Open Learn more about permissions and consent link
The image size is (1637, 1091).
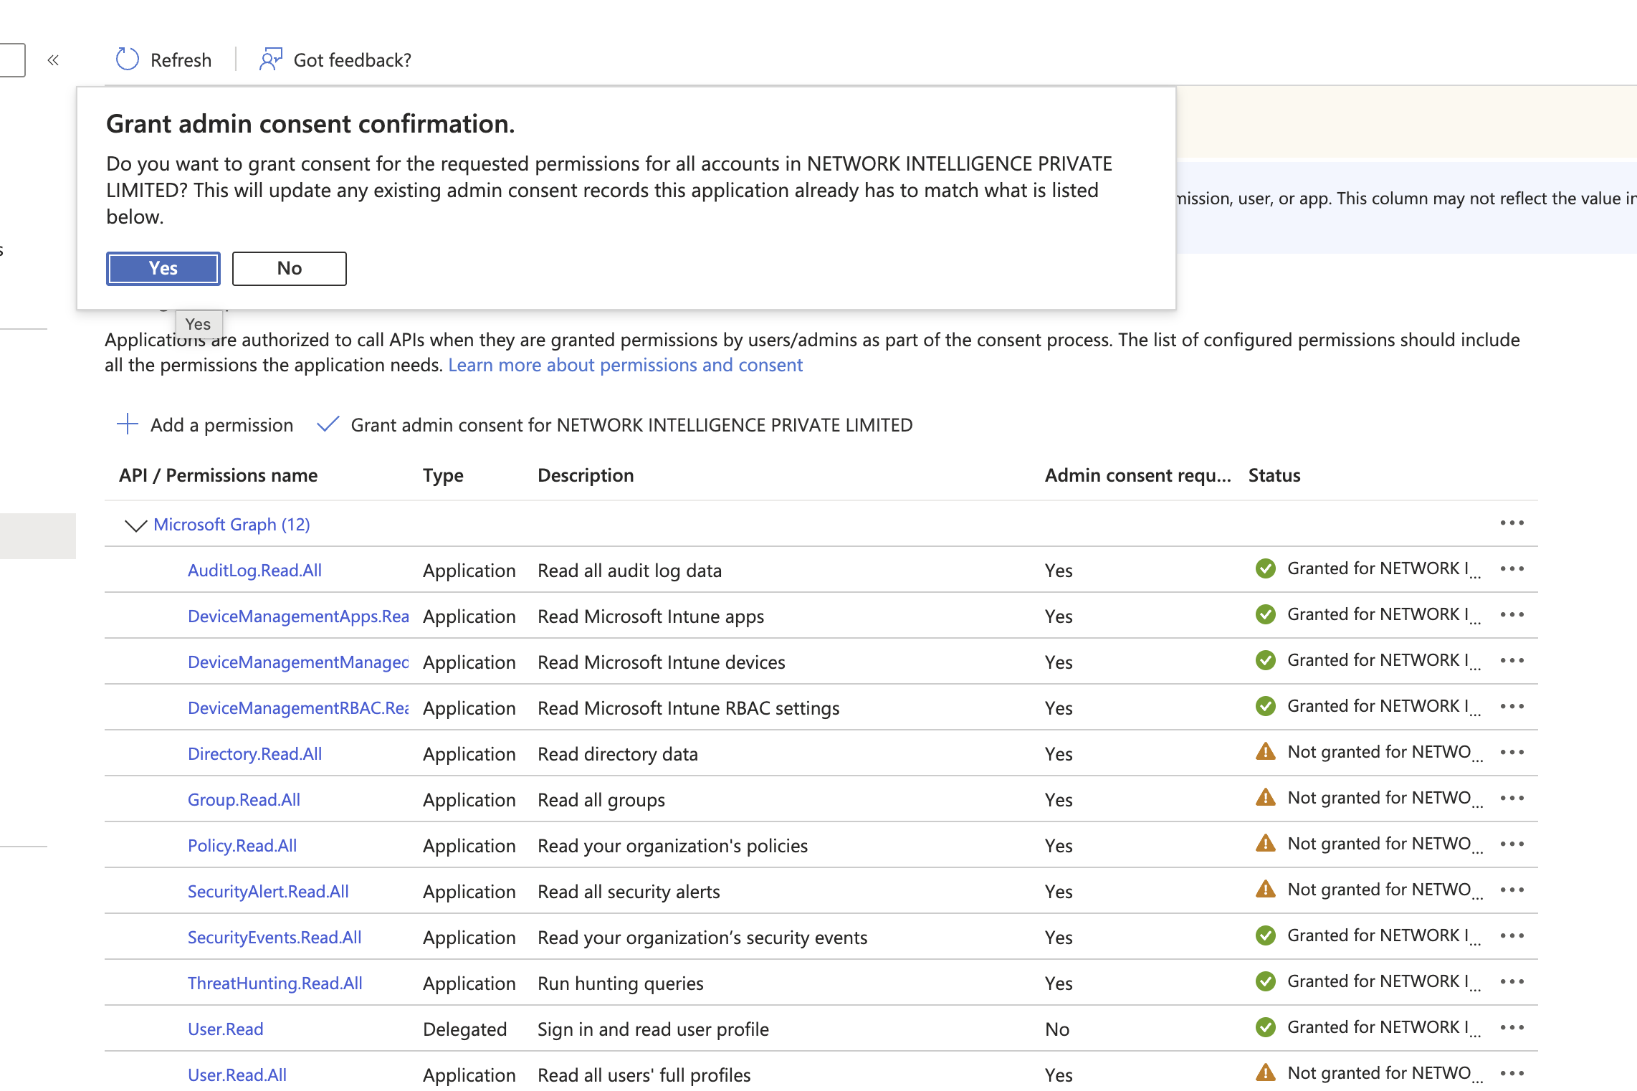click(625, 366)
